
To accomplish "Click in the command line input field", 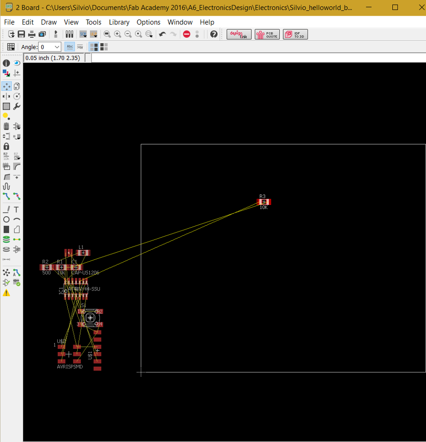I will coord(258,58).
